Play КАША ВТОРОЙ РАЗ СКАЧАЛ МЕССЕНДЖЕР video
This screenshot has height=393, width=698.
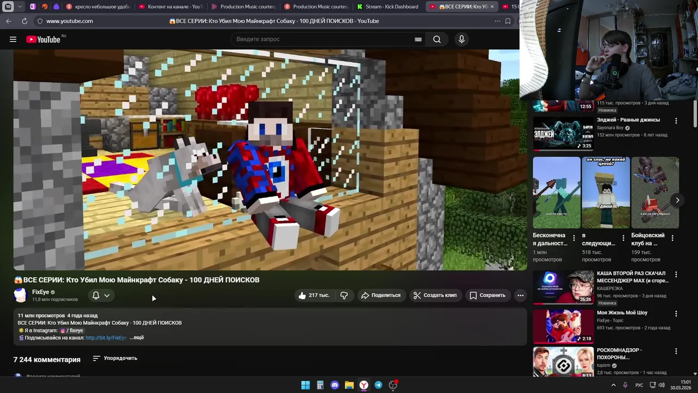[563, 287]
